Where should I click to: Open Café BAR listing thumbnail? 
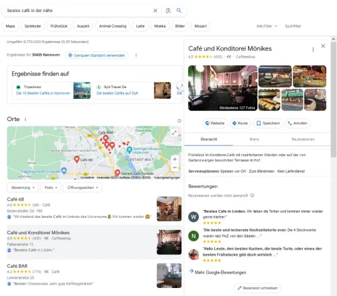(x=169, y=276)
